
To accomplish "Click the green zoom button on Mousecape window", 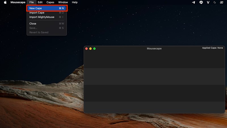I will point(94,49).
